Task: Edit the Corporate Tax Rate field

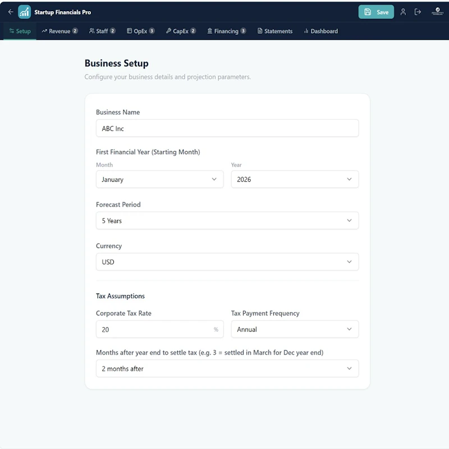Action: (x=160, y=329)
